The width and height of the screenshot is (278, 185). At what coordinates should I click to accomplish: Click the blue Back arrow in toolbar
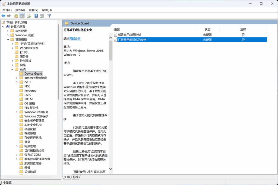point(4,16)
